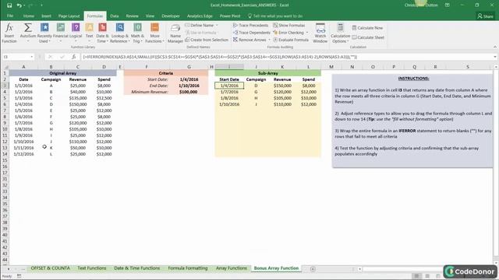Viewport: 499px width, 280px height.
Task: Click Error Checking
Action: coord(288,33)
